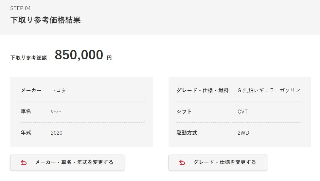The width and height of the screenshot is (320, 181).
Task: Click the ルーミー car name value
Action: coord(56,112)
